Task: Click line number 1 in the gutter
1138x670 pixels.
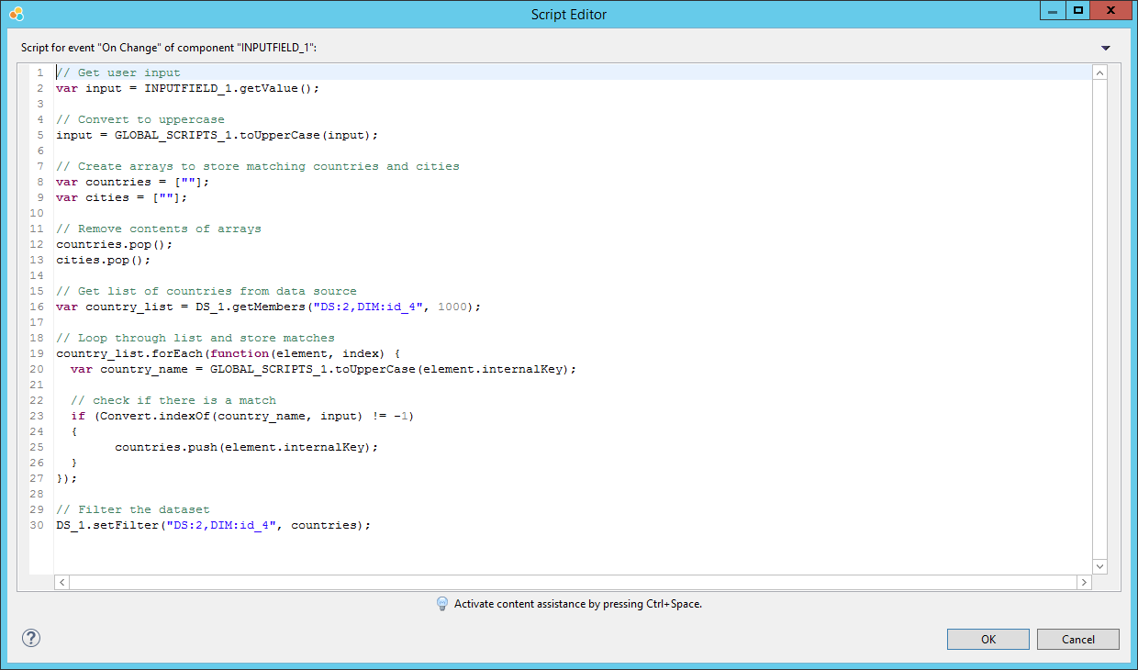Action: point(40,73)
